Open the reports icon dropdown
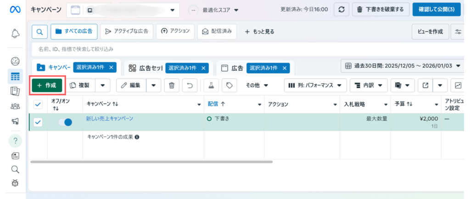 (x=403, y=85)
